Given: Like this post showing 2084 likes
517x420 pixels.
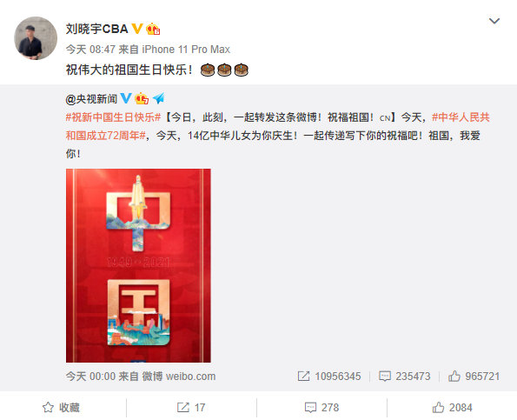Looking at the screenshot, I should coord(452,408).
